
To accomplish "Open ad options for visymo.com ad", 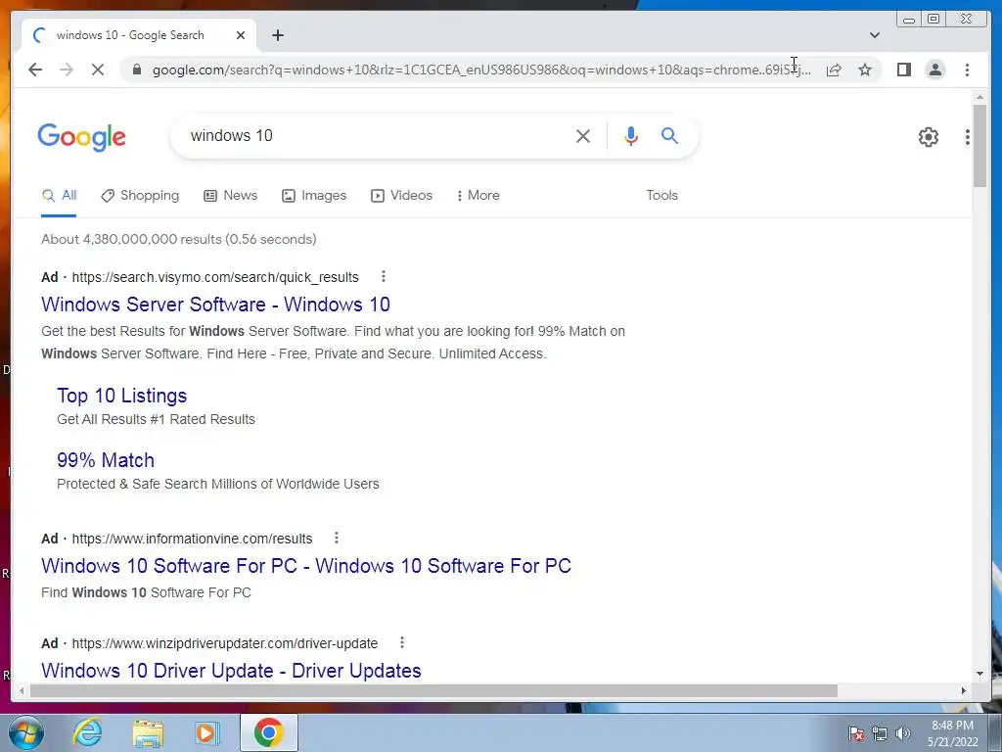I will (383, 276).
